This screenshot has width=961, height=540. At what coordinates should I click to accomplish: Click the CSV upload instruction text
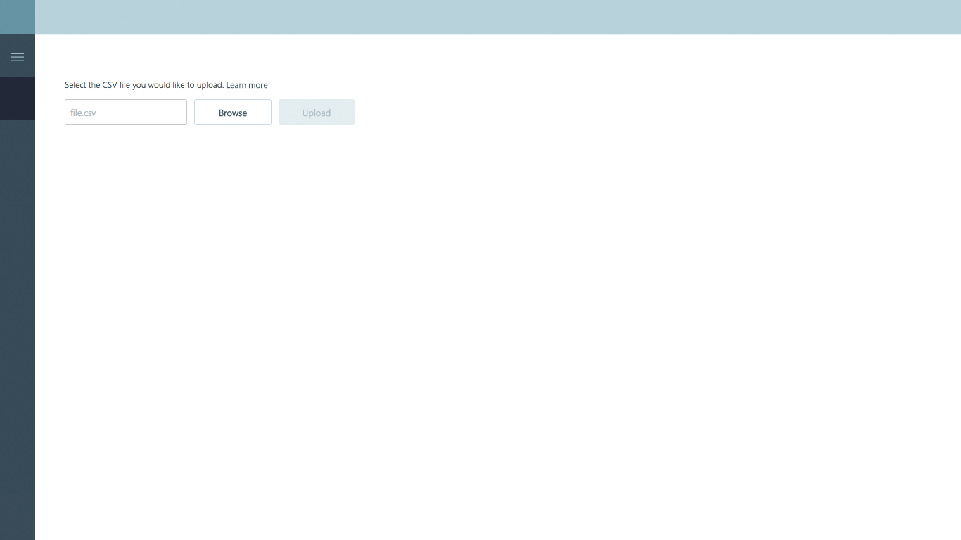[144, 84]
